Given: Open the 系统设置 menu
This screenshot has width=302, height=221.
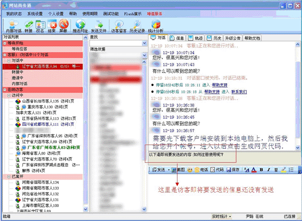Looking at the screenshot, I should coord(35,14).
